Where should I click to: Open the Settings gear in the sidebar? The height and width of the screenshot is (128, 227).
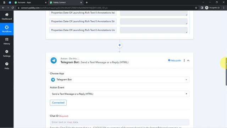pos(7,53)
